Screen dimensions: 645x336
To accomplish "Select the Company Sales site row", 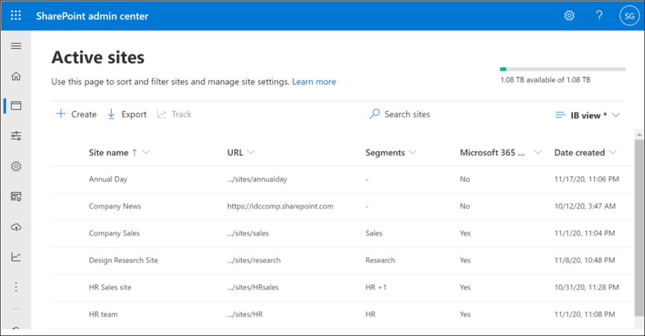I will 114,233.
